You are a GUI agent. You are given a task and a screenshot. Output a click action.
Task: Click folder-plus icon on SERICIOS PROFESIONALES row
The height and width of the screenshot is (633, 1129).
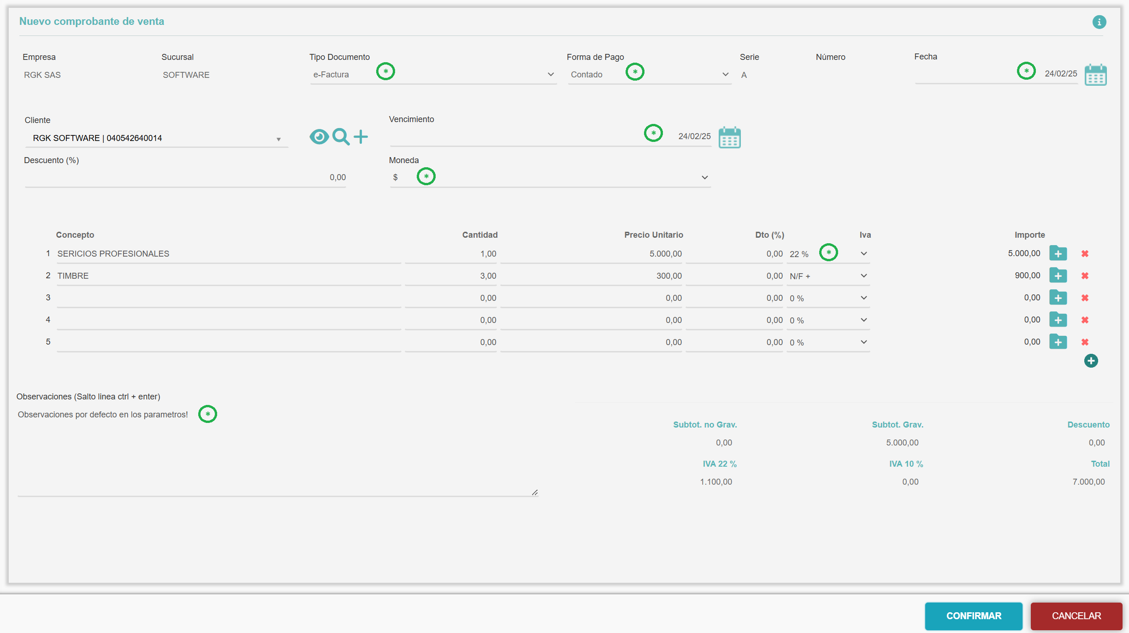1058,253
